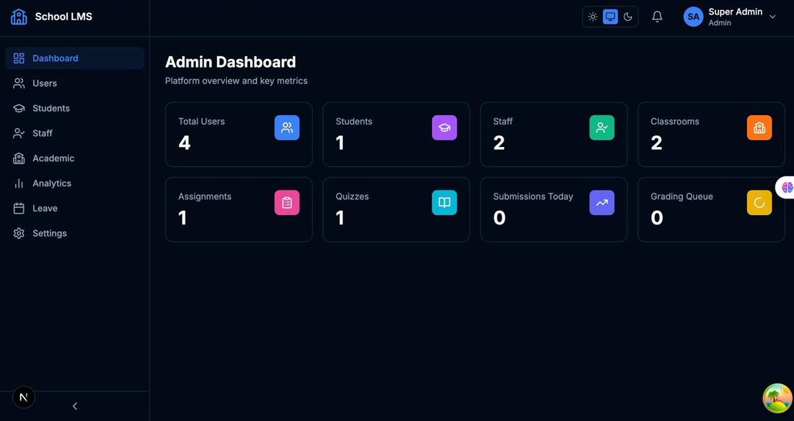Click the beach avatar icon bottom right
The image size is (794, 421).
[x=777, y=398]
